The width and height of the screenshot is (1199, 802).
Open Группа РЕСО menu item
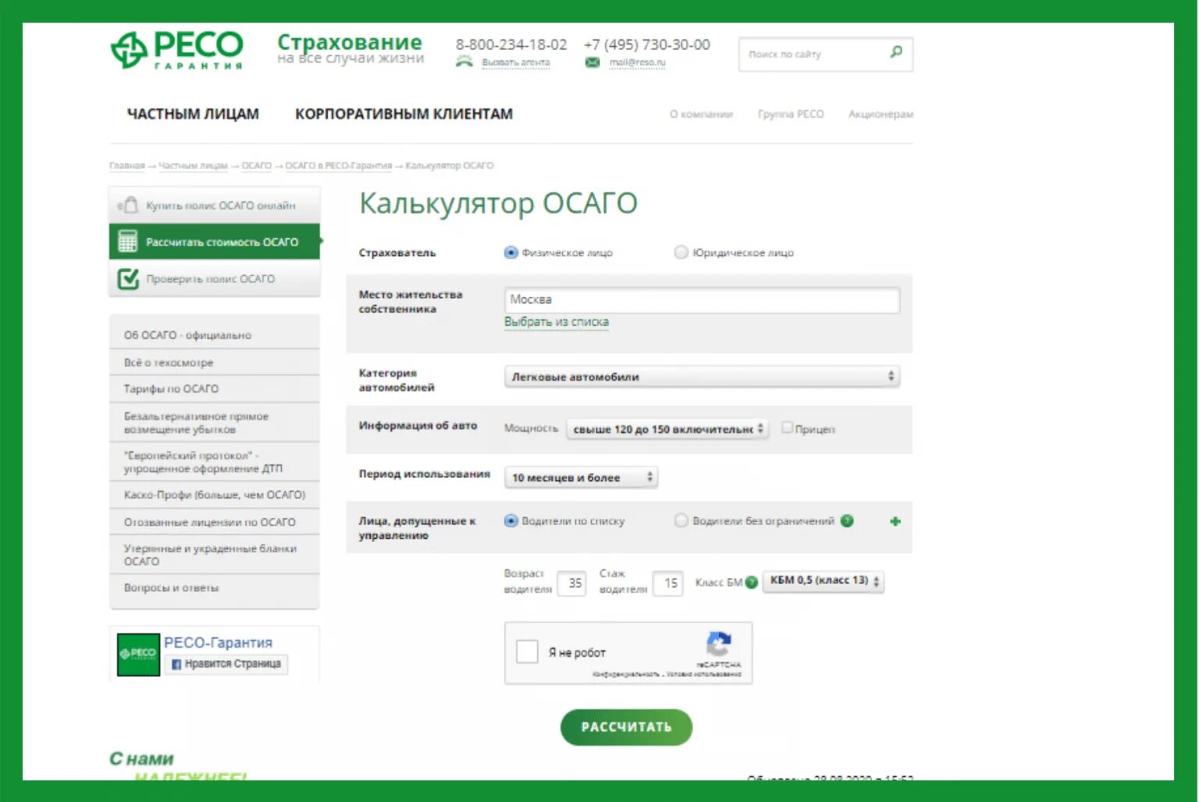[x=791, y=114]
